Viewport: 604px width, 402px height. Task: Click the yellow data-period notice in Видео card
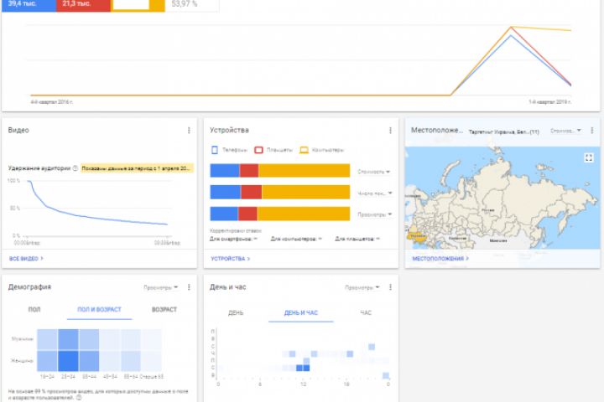tap(137, 168)
